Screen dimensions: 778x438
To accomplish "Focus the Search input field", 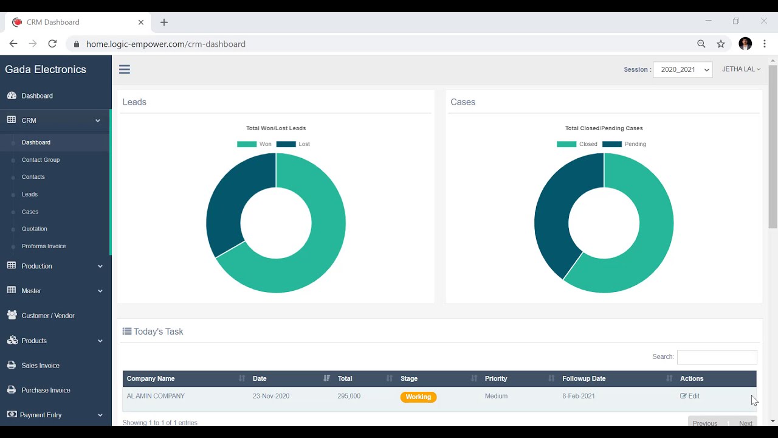I will click(x=717, y=357).
